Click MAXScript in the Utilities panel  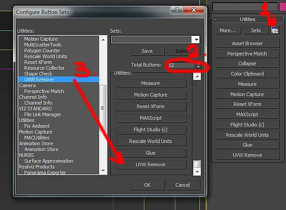click(247, 114)
